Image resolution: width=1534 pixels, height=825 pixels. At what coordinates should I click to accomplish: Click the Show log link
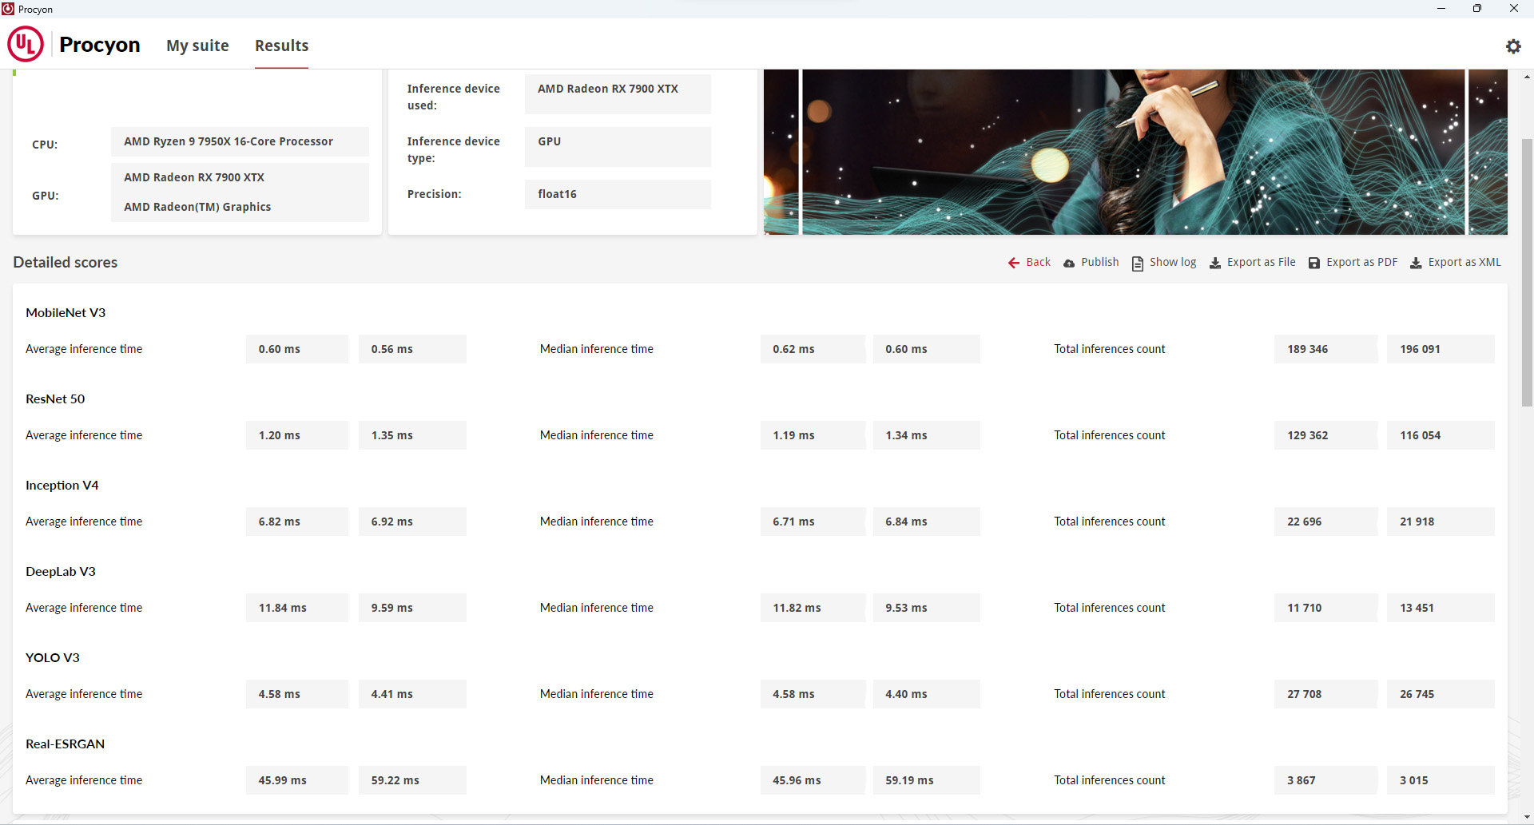coord(1172,262)
